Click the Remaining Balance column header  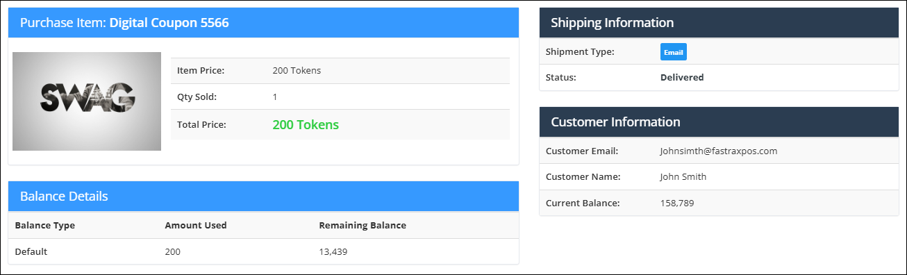click(x=363, y=226)
